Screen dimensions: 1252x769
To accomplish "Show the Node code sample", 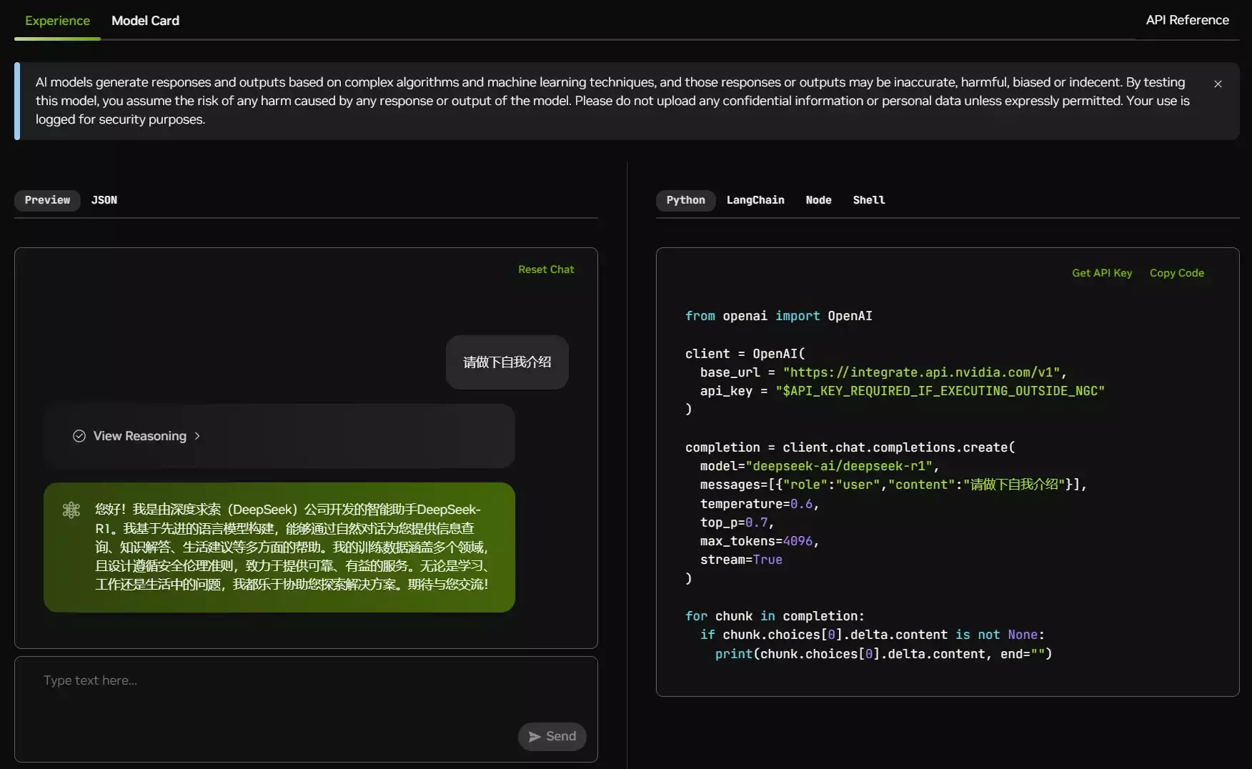I will [818, 200].
